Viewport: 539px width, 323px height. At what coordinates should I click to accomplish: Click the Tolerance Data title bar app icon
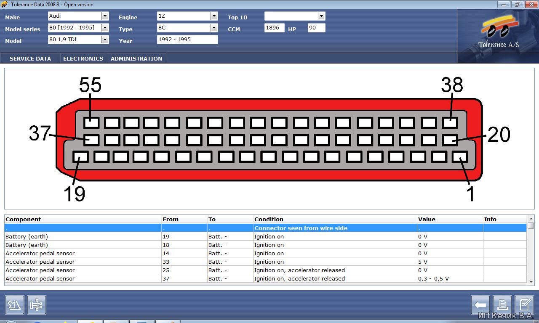click(5, 5)
